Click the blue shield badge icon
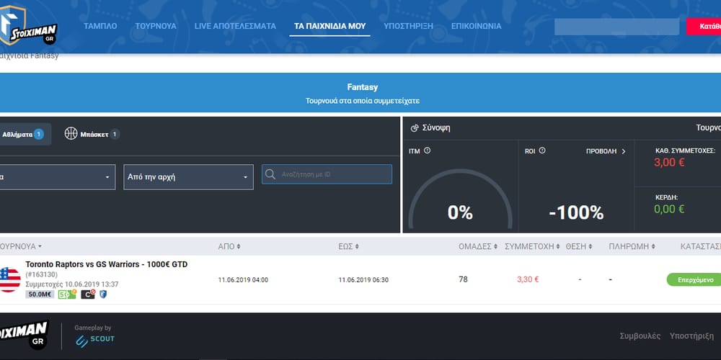Viewport: 721px width, 360px height. [103, 294]
